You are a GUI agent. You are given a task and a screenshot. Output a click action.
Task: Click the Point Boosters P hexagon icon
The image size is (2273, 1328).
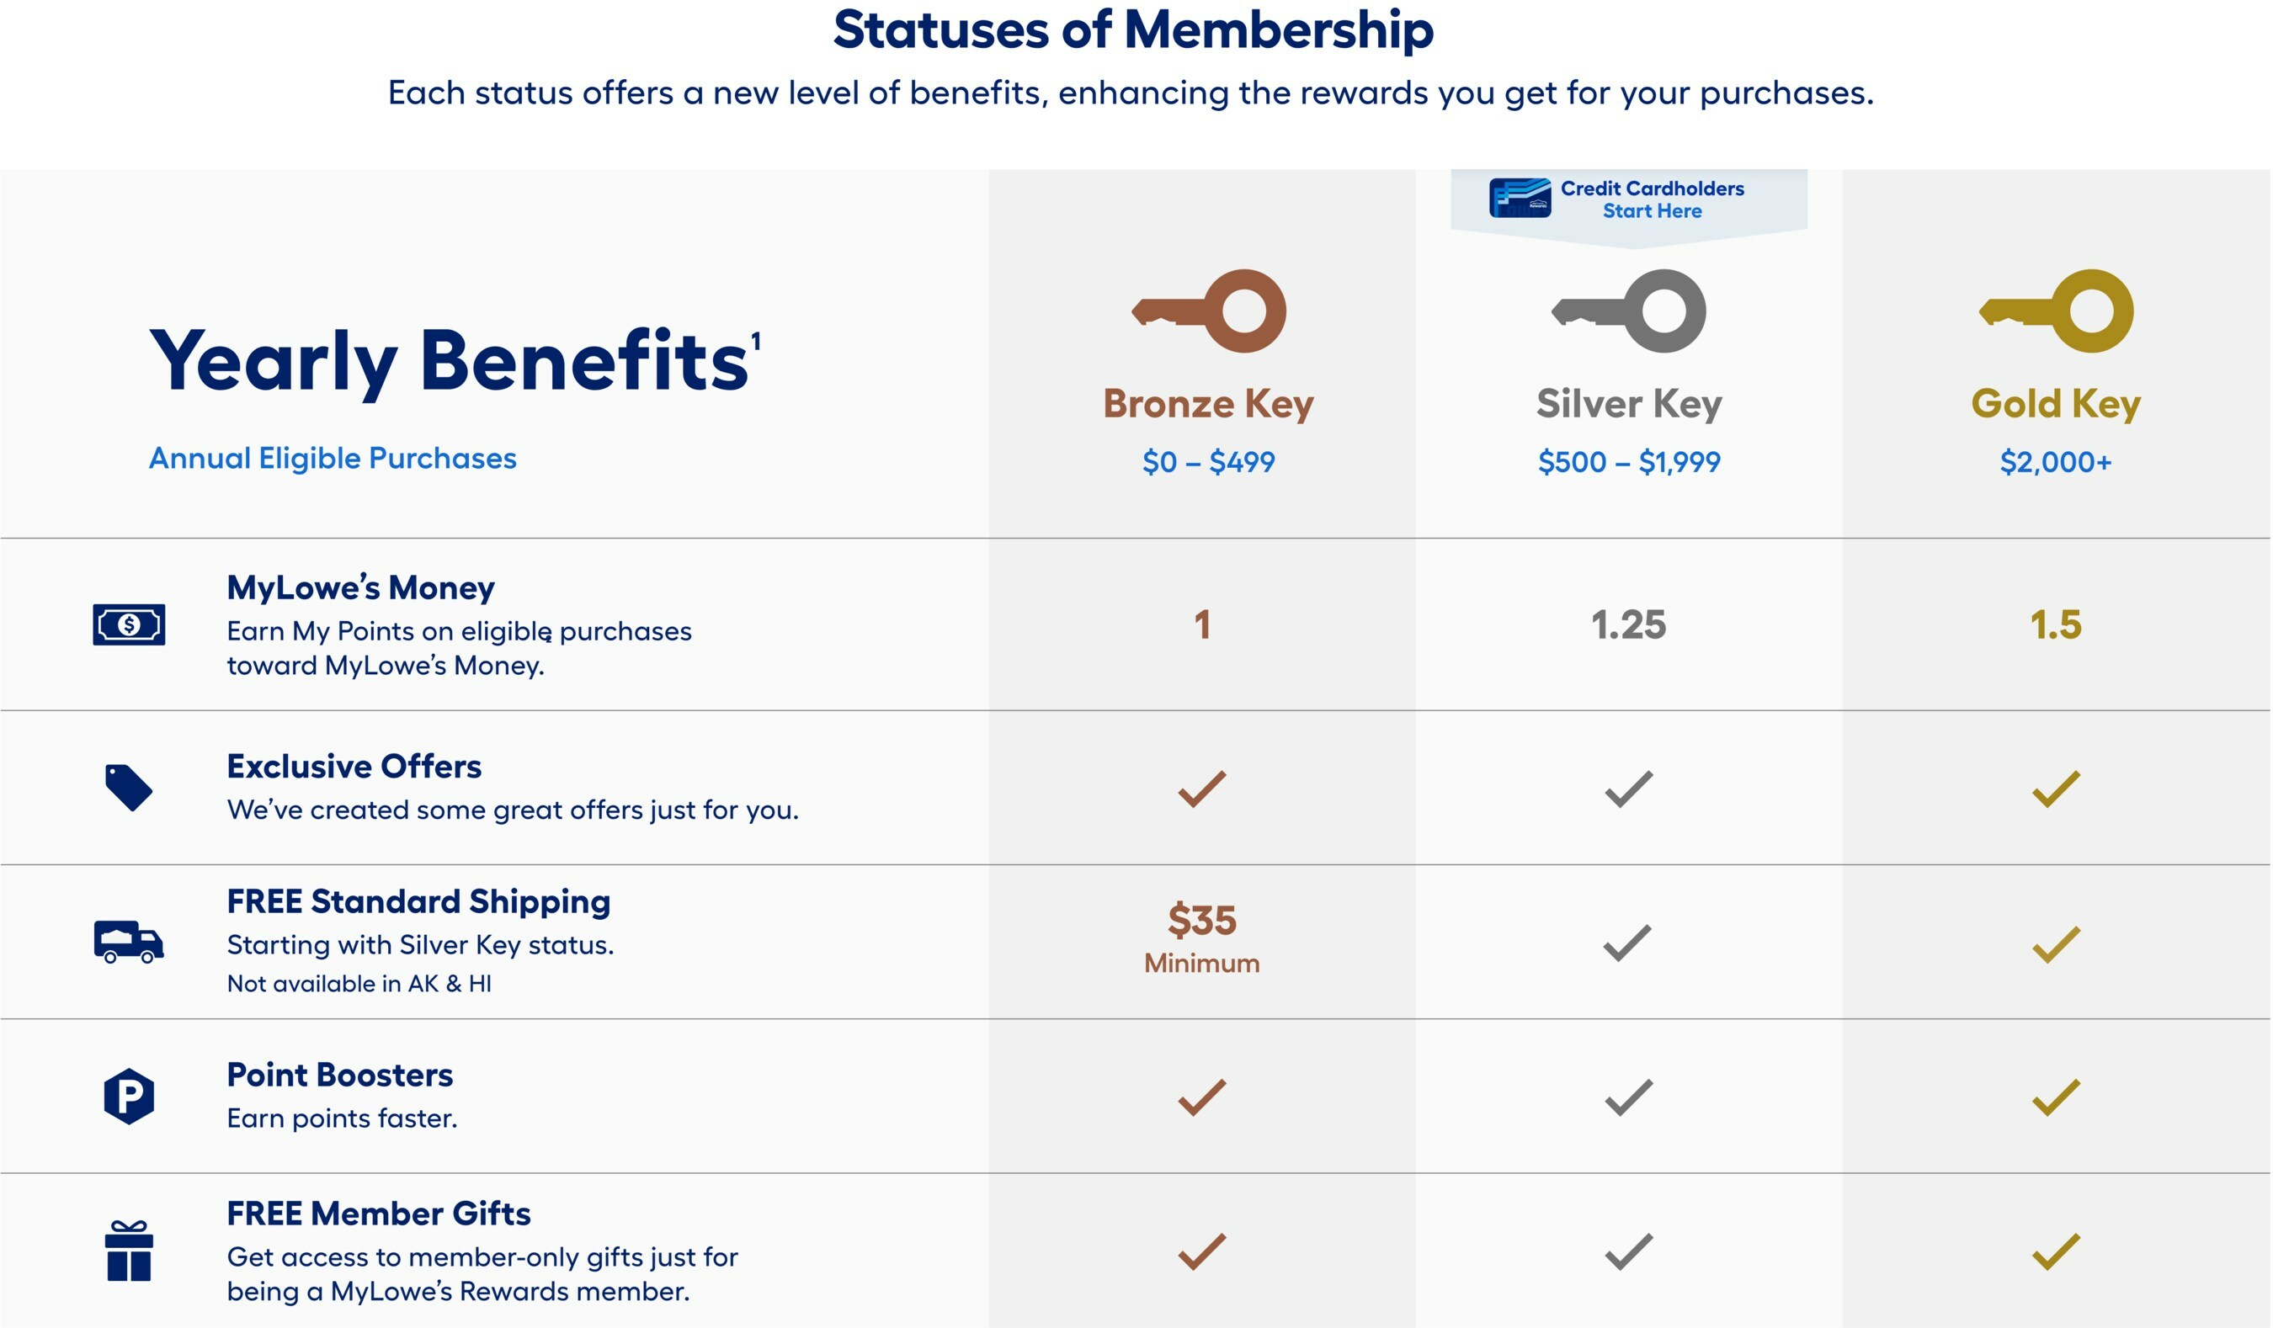pyautogui.click(x=129, y=1097)
